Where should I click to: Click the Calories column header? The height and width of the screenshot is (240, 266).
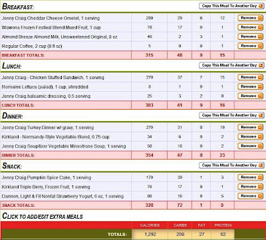(150, 225)
